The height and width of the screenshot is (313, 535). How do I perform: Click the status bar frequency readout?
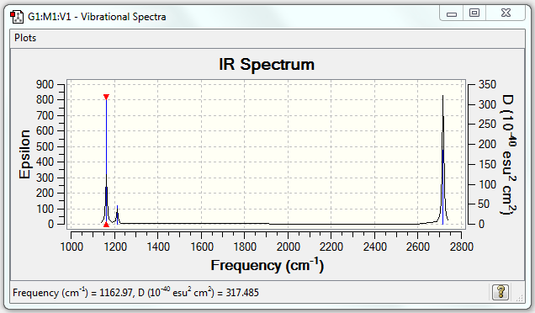(x=135, y=292)
